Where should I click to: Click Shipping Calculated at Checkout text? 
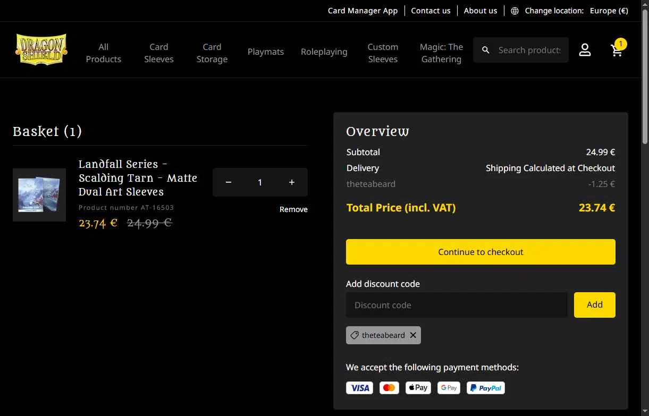pos(550,168)
